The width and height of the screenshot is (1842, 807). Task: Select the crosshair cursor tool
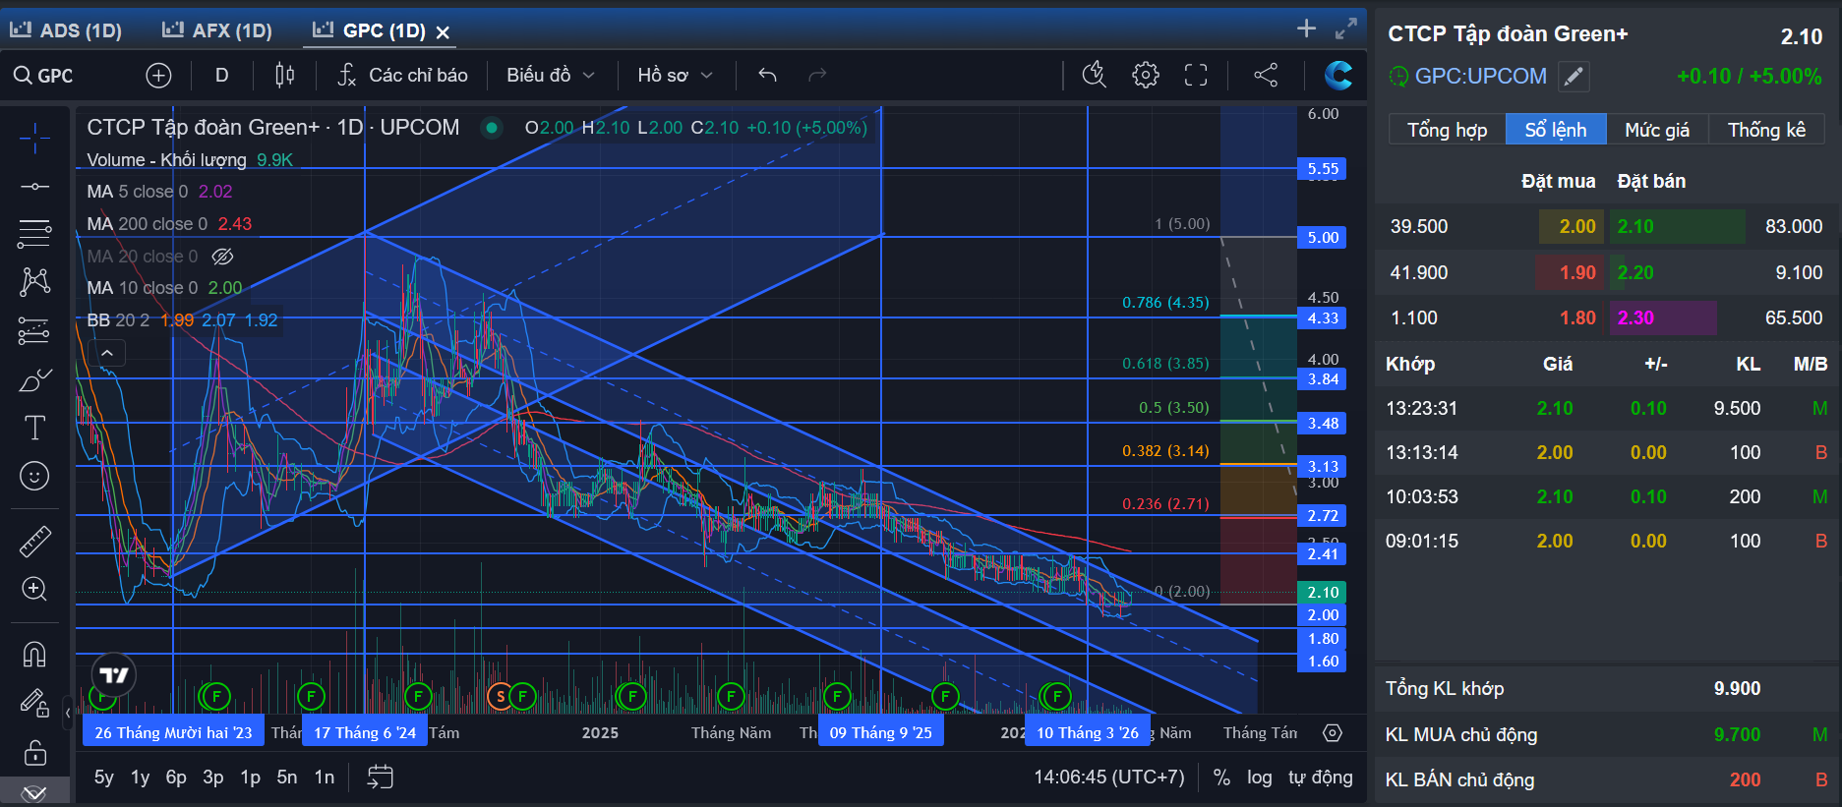pyautogui.click(x=34, y=139)
